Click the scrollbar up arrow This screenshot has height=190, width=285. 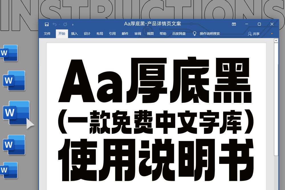[x=276, y=41]
